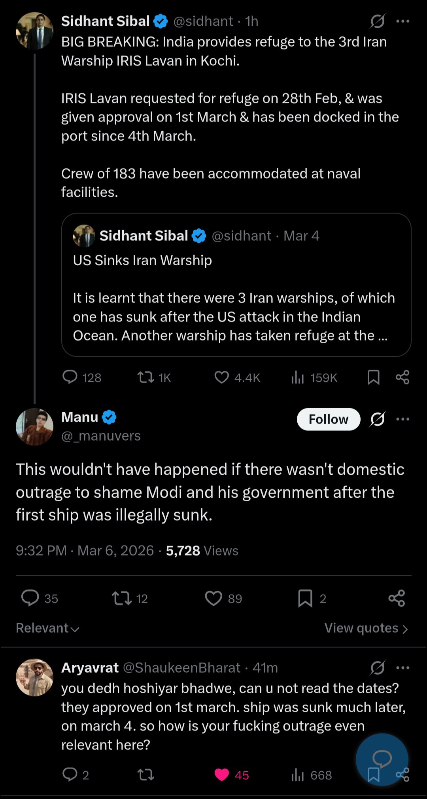Open more options for Manu's post

click(402, 419)
